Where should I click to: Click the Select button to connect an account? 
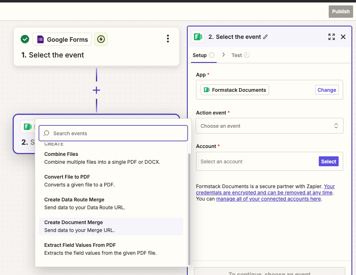(328, 161)
